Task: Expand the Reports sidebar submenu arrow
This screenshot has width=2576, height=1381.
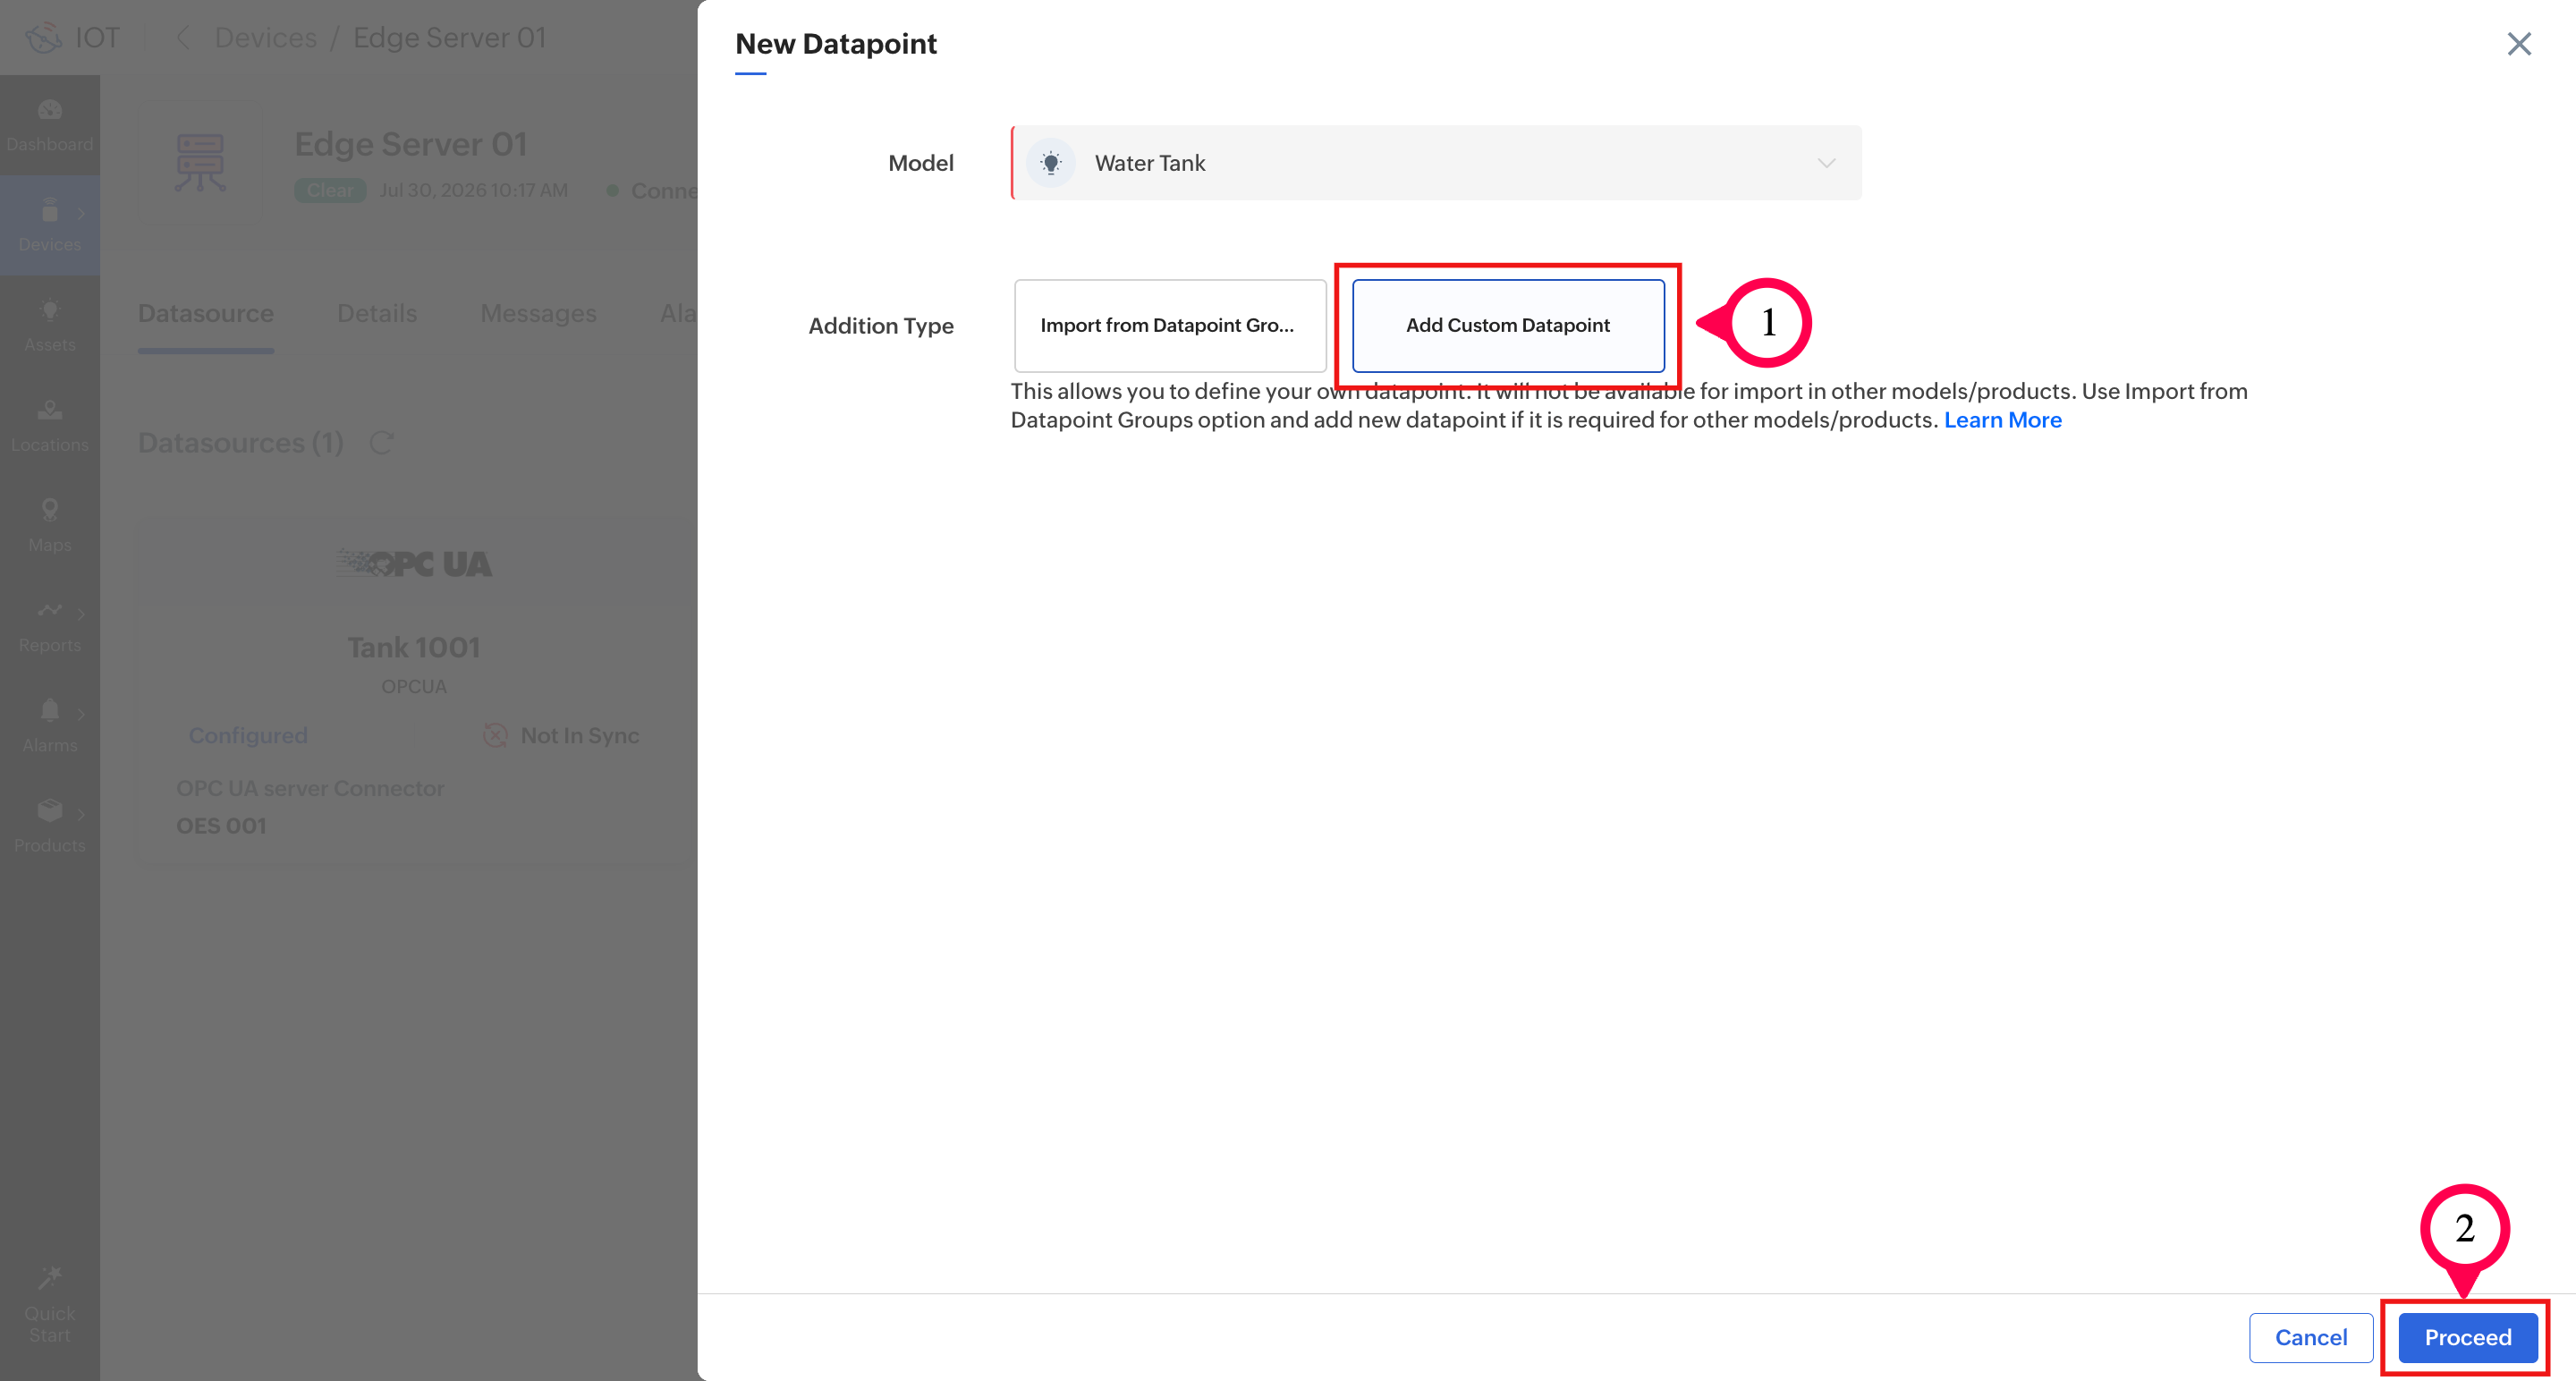Action: tap(81, 613)
